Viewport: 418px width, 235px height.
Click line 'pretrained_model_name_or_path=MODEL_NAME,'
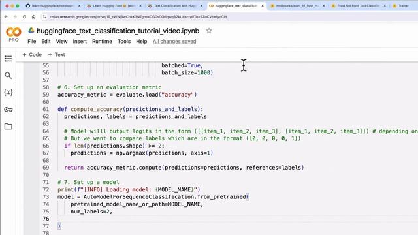137,204
